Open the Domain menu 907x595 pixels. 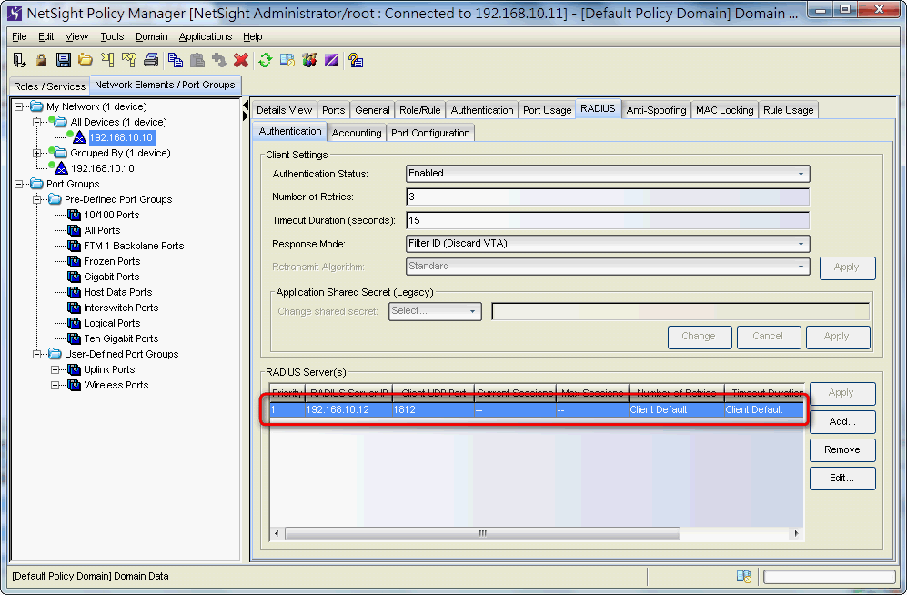(x=152, y=36)
